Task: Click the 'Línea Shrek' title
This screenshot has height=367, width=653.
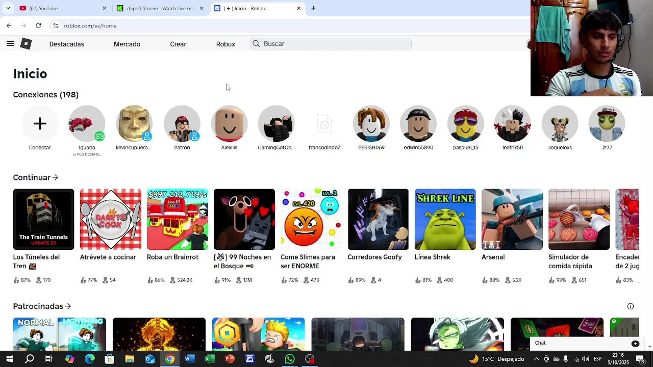Action: click(433, 257)
